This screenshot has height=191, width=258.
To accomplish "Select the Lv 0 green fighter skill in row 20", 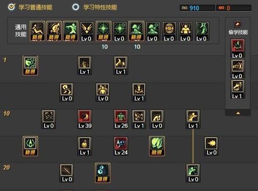I will pyautogui.click(x=193, y=173).
